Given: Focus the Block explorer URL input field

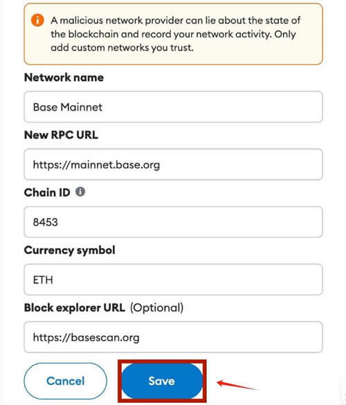Looking at the screenshot, I should point(173,337).
